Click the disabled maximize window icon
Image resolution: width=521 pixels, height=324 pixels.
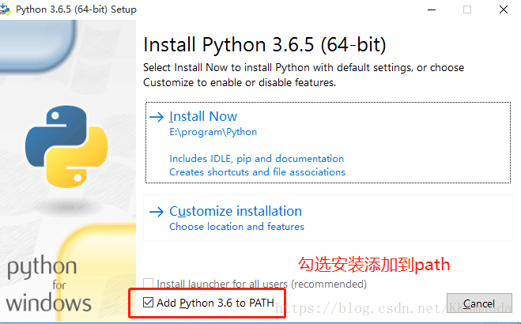467,9
